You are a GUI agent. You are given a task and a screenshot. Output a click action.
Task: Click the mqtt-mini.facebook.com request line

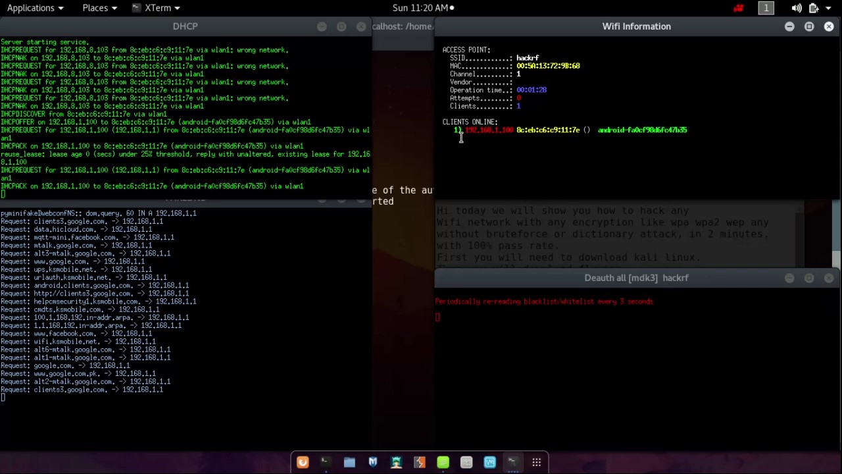87,238
